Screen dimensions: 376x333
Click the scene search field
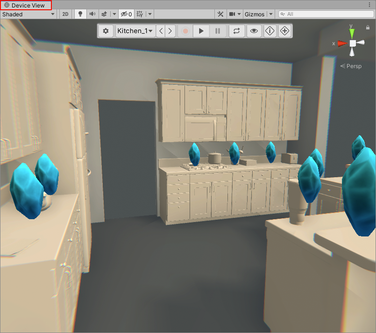click(x=327, y=14)
